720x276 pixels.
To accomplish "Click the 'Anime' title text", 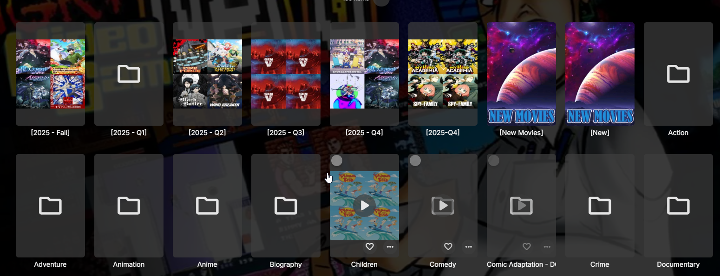I will (x=207, y=264).
